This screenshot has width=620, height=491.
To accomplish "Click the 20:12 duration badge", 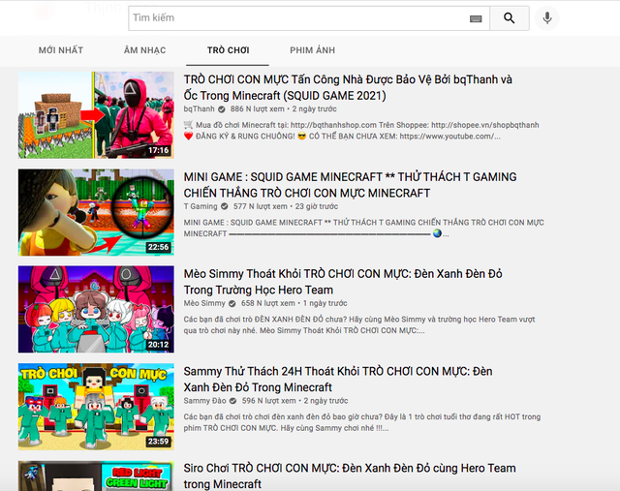I will (158, 345).
